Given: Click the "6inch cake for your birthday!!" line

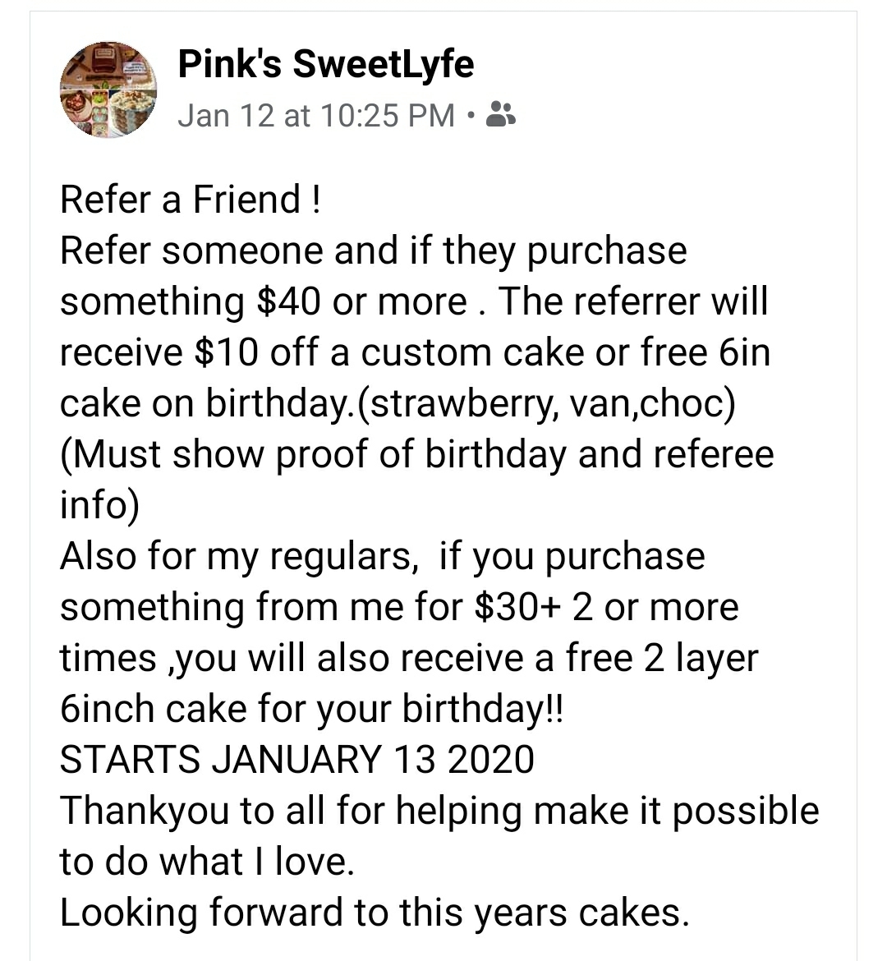Looking at the screenshot, I should click(312, 709).
